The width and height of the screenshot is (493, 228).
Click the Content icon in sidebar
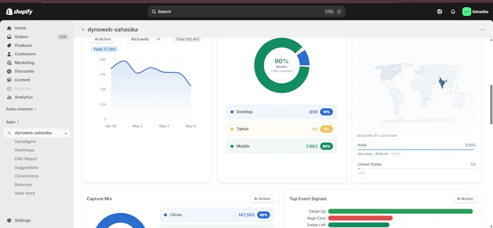click(9, 80)
